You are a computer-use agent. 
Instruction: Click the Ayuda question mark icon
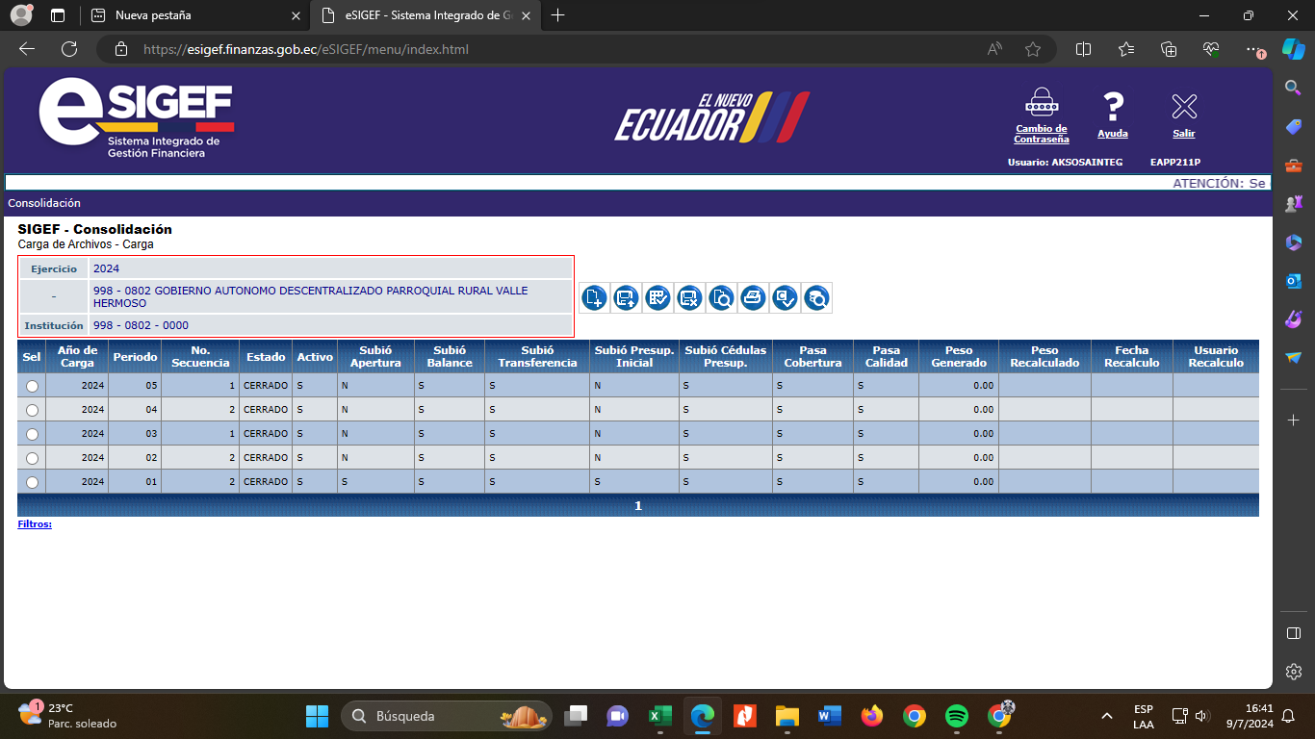click(x=1113, y=106)
